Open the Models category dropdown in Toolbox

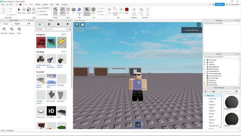coord(41,29)
